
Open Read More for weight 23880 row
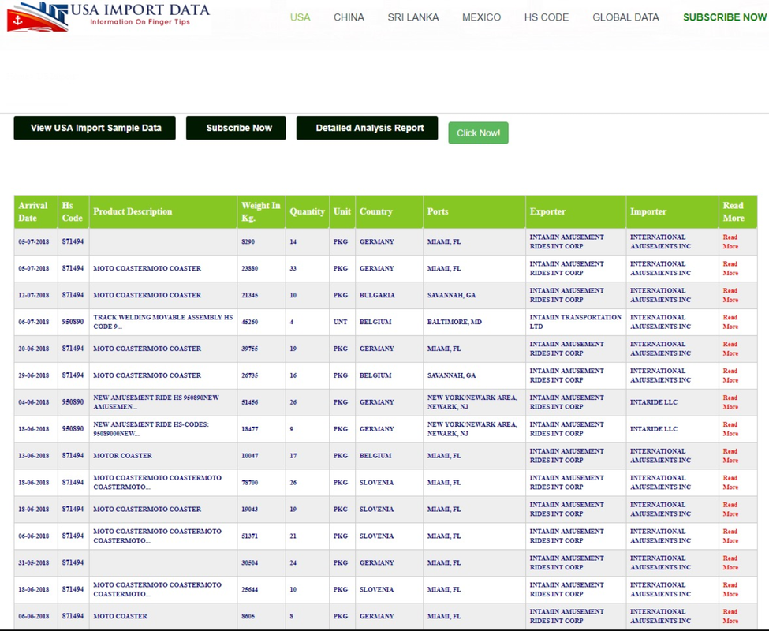(x=730, y=268)
